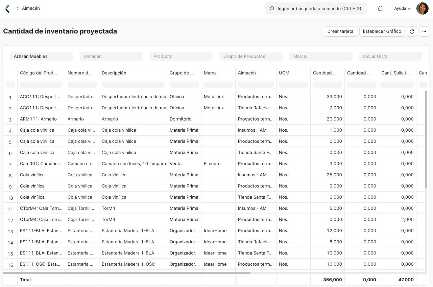
Task: Click the Marca column header
Action: [x=218, y=73]
